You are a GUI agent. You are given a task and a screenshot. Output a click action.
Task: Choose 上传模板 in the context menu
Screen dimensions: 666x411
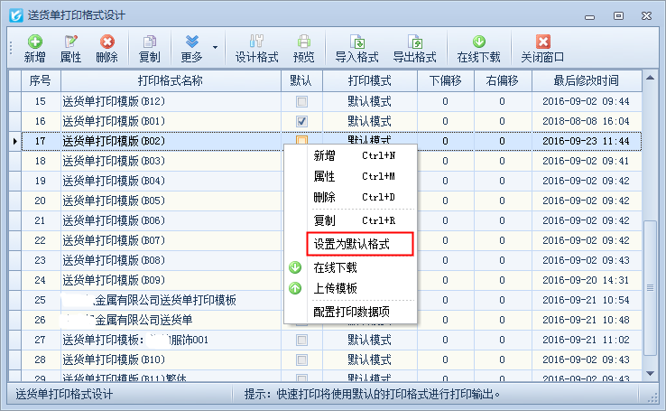[x=335, y=289]
